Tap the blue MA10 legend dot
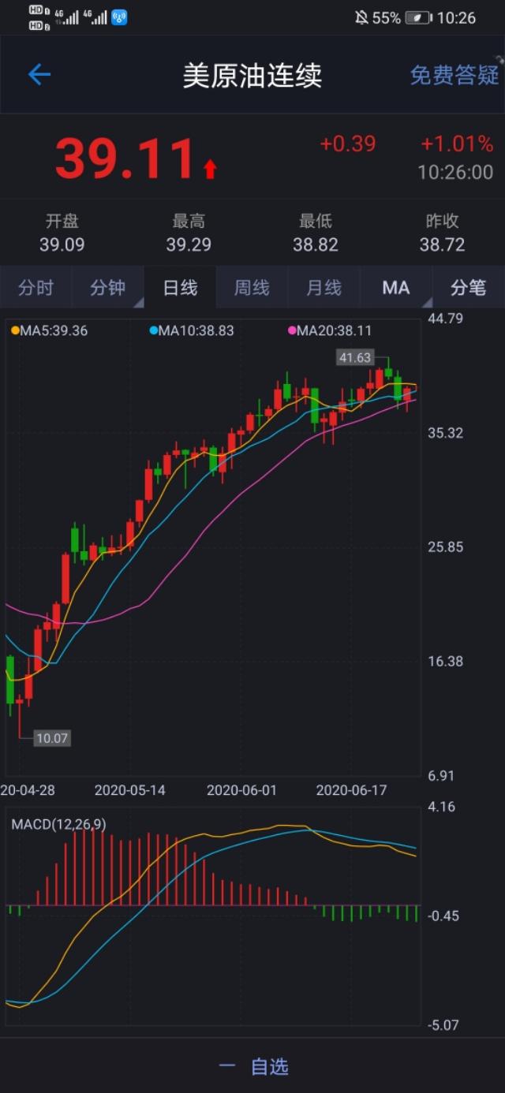Screen dimensions: 505x1093 tap(154, 331)
